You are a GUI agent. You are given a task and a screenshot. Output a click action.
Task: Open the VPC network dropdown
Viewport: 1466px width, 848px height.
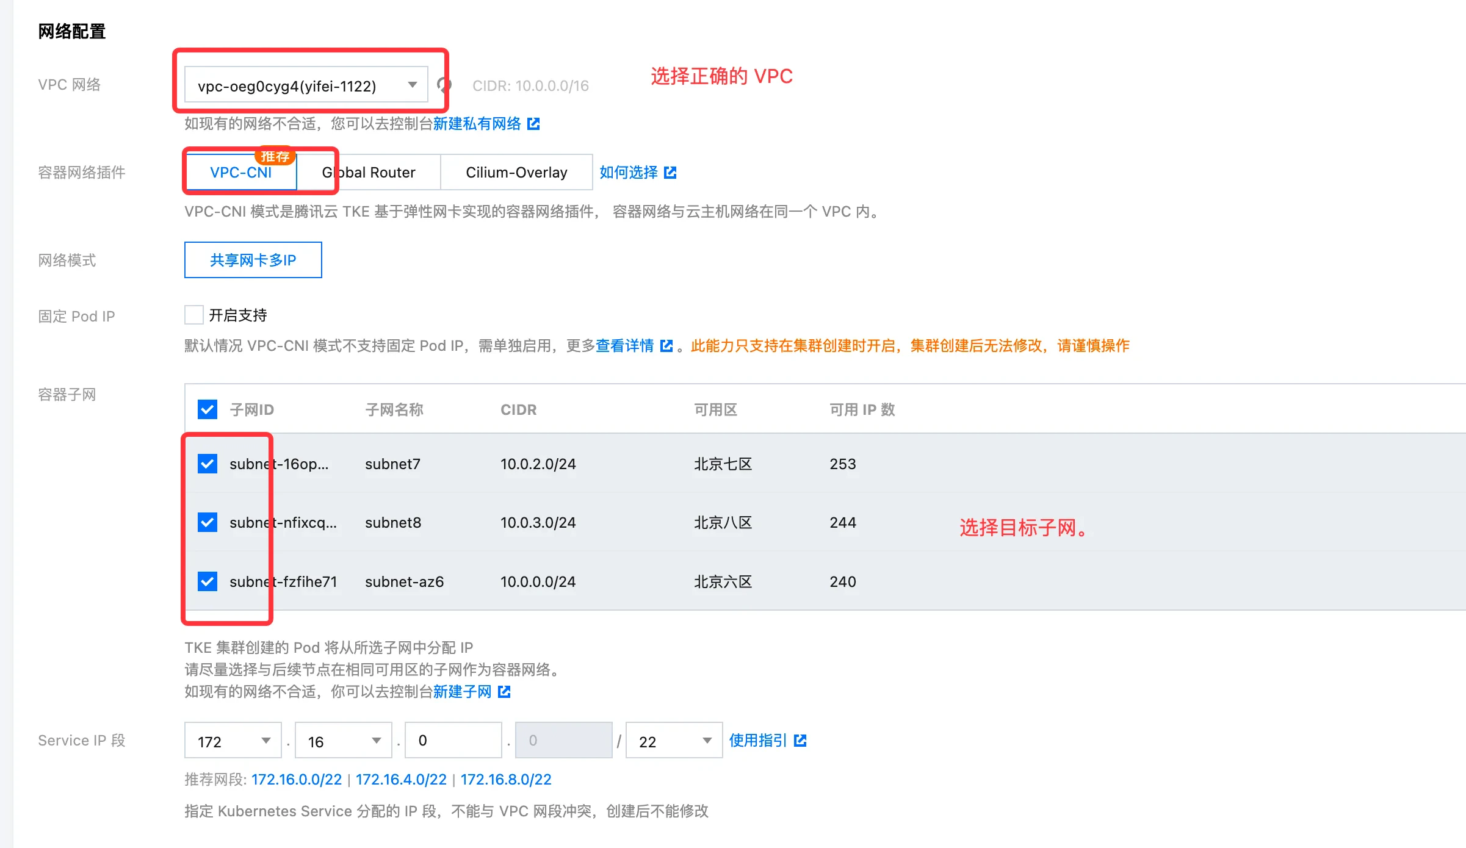[306, 85]
